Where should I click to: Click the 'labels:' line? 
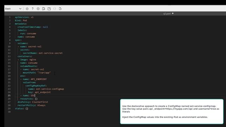22,30
